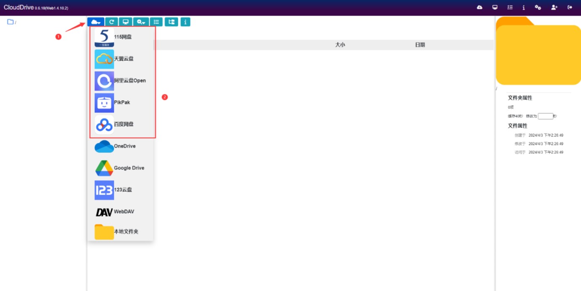The width and height of the screenshot is (581, 291).
Task: Click the refresh toolbar button
Action: point(112,22)
